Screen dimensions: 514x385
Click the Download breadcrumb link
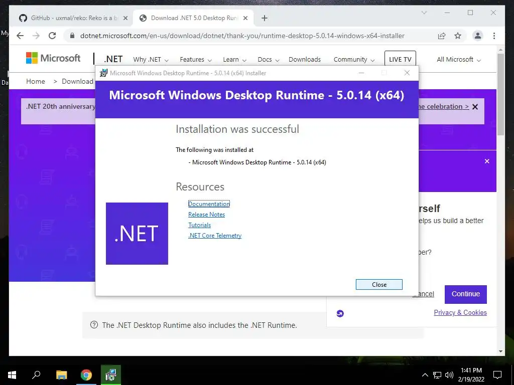pos(78,81)
